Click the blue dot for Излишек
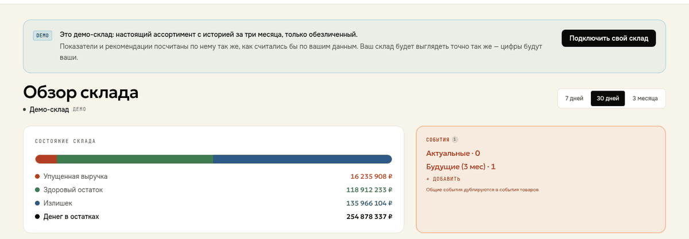 click(37, 203)
